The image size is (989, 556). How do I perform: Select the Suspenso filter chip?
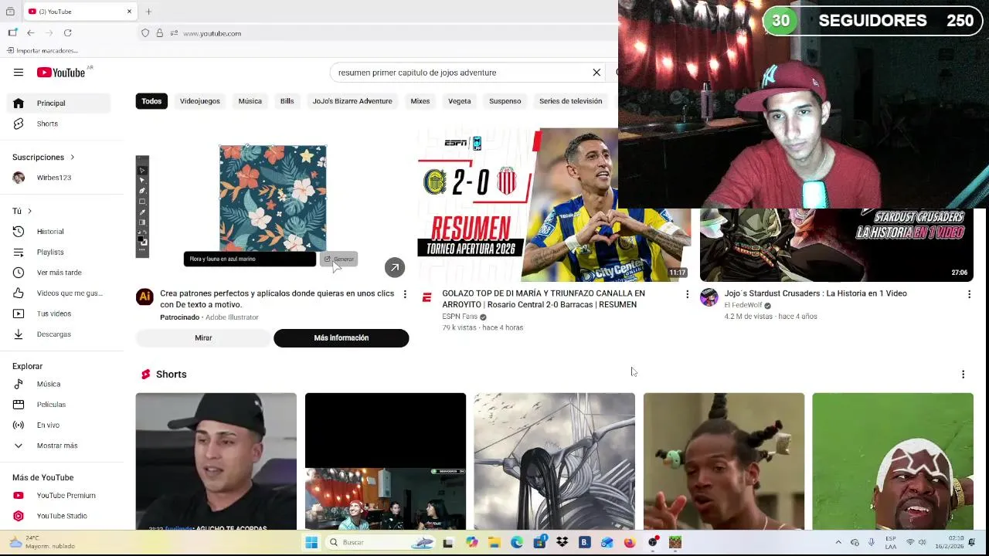505,101
